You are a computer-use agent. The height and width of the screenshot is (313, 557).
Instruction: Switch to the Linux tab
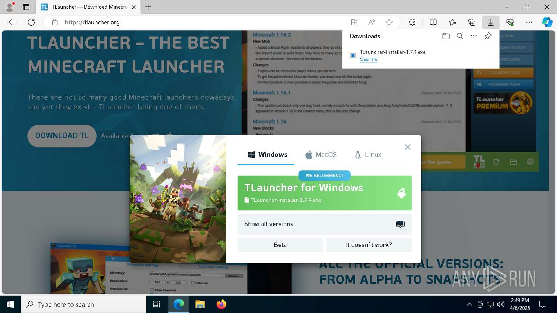368,155
